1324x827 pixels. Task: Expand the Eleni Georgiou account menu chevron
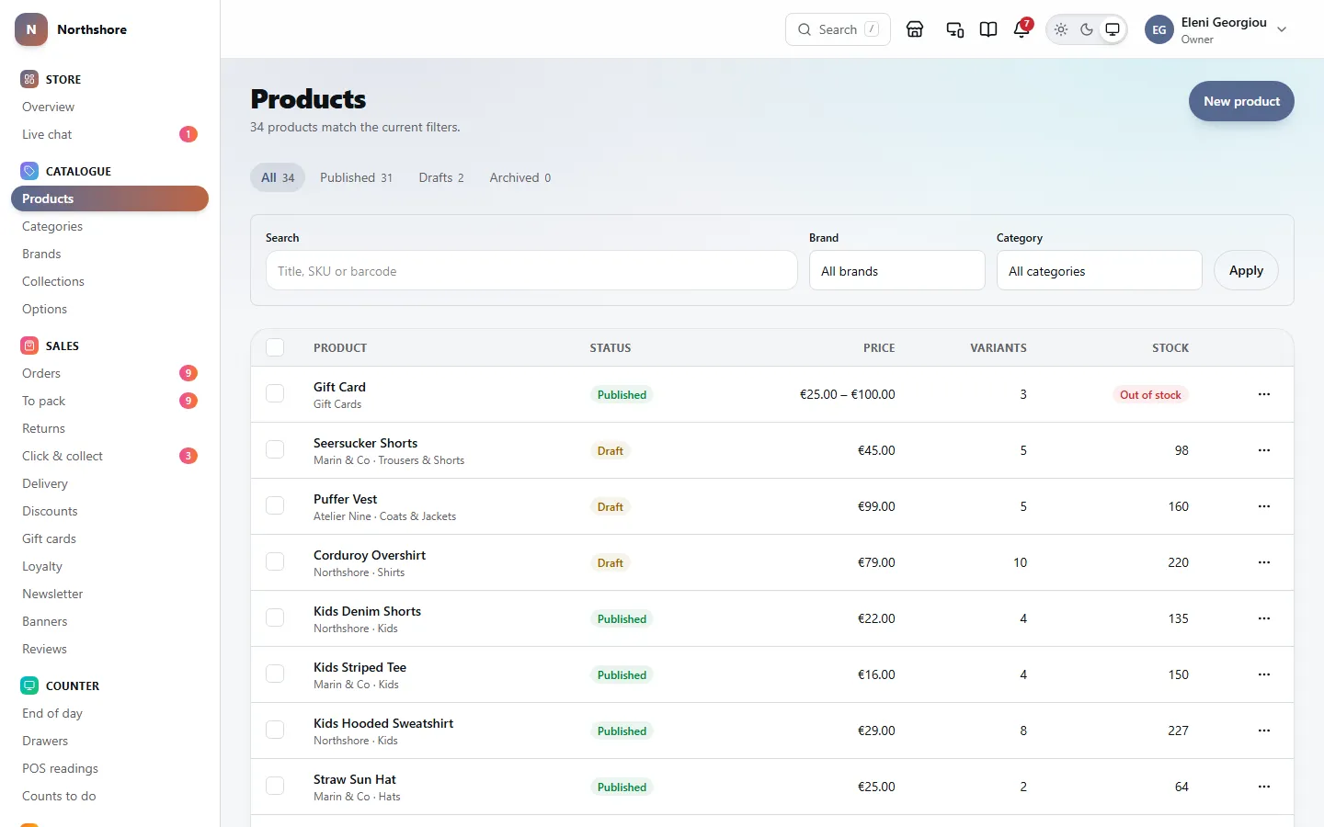[x=1282, y=29]
